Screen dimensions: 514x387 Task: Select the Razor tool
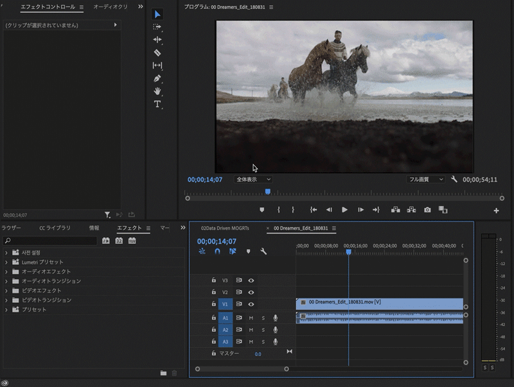coord(157,53)
